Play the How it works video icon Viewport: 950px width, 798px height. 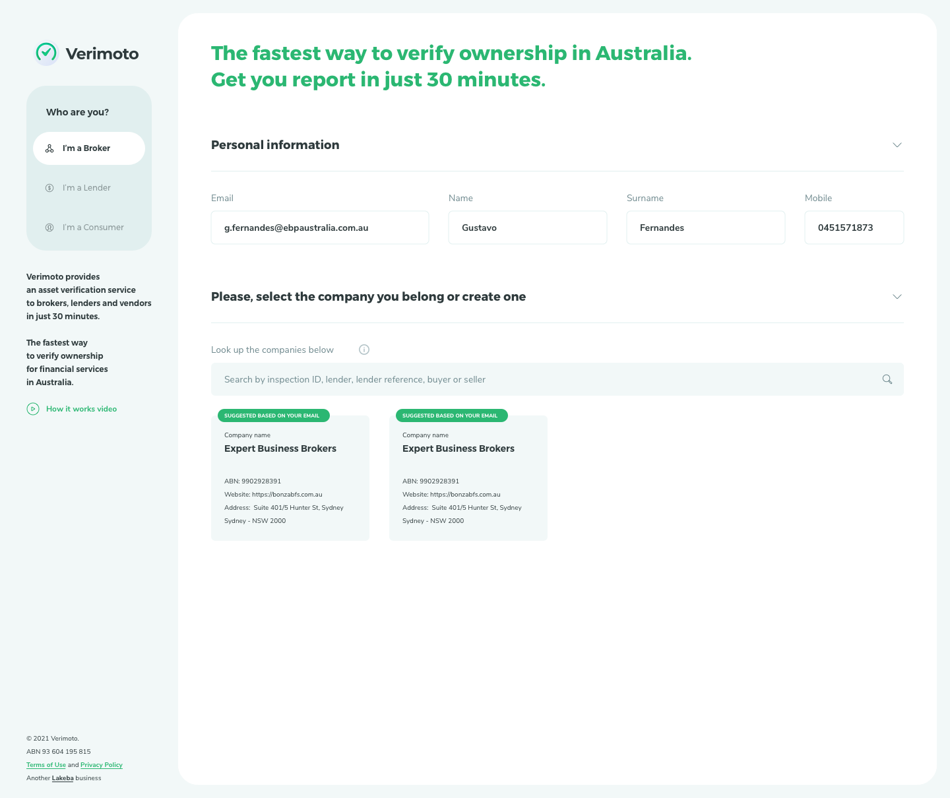click(33, 409)
